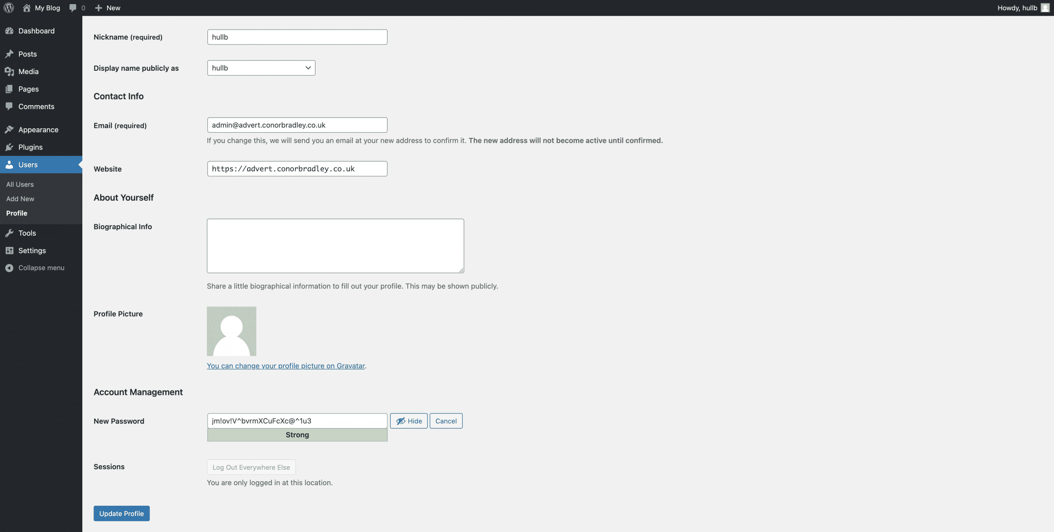1054x532 pixels.
Task: Open the Display name publicly as dropdown
Action: tap(261, 68)
